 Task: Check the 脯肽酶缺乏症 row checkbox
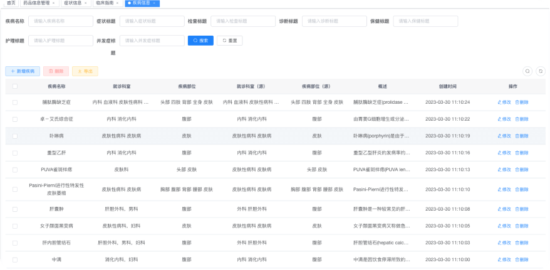[15, 102]
